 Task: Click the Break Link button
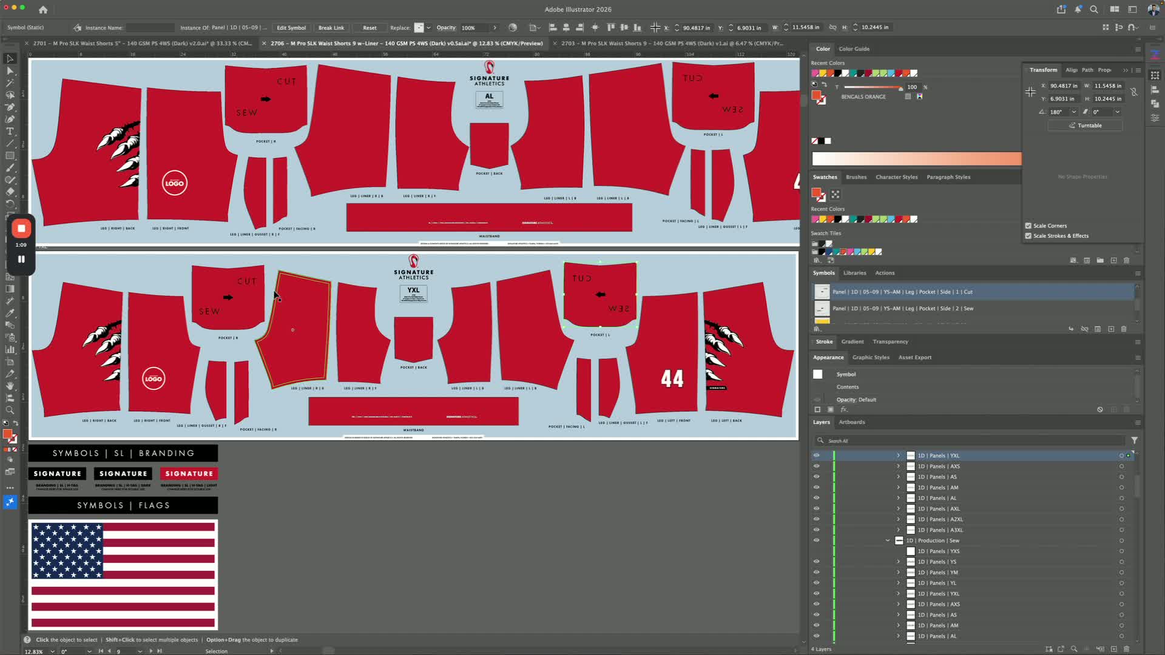pyautogui.click(x=331, y=28)
